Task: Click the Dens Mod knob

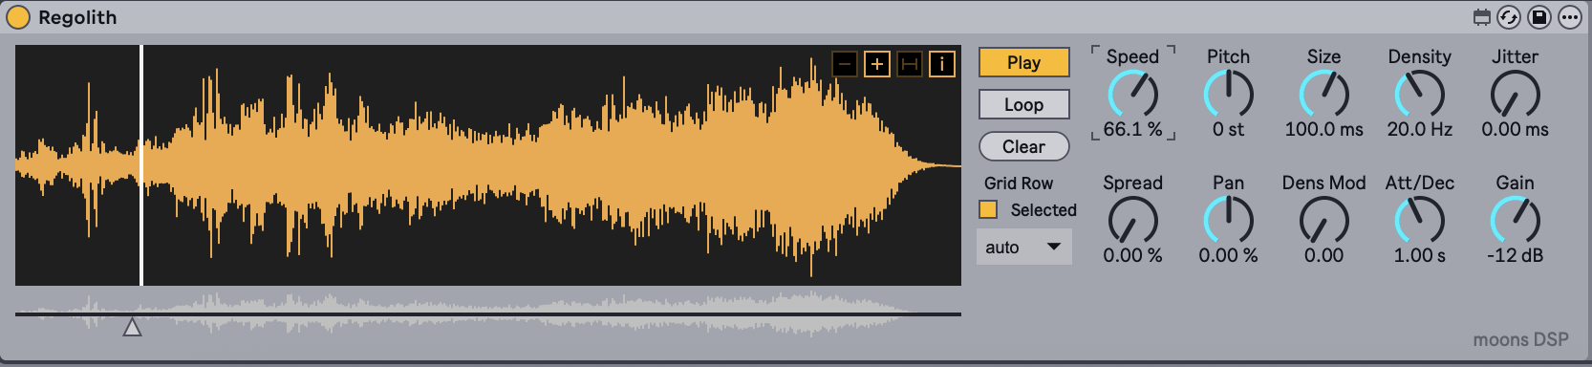Action: (1323, 220)
